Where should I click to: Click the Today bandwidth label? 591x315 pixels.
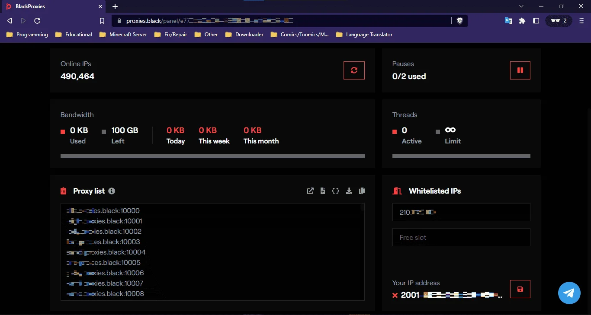pyautogui.click(x=176, y=141)
